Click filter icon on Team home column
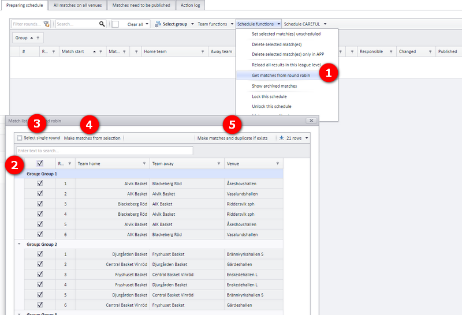 pos(144,163)
